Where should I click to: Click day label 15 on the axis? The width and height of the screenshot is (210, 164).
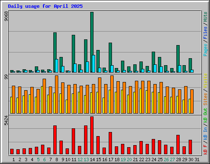pyautogui.click(x=98, y=159)
